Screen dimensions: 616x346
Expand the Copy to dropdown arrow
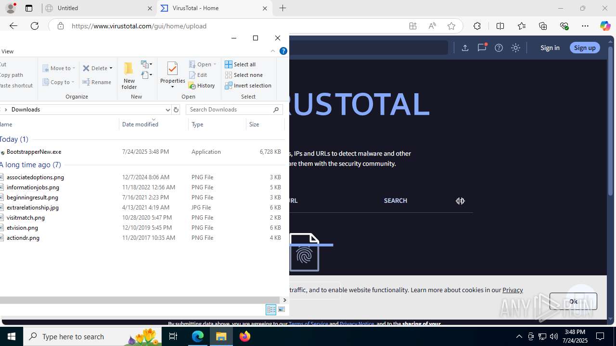[x=73, y=82]
